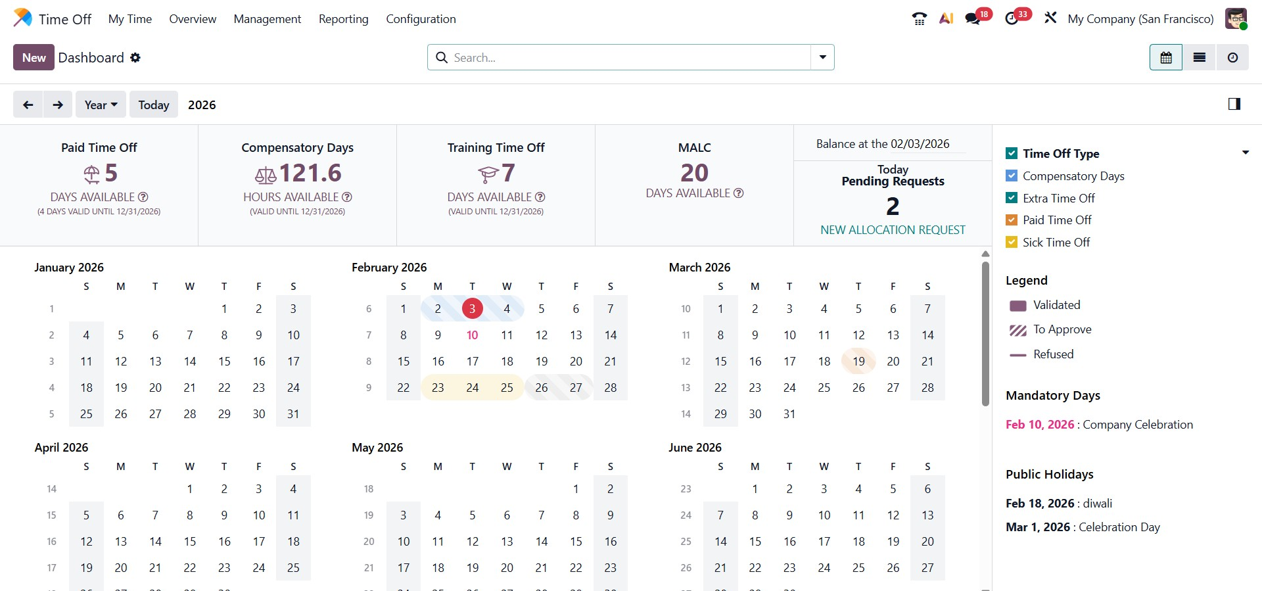This screenshot has width=1262, height=591.
Task: Open the activities clock icon
Action: (1012, 19)
